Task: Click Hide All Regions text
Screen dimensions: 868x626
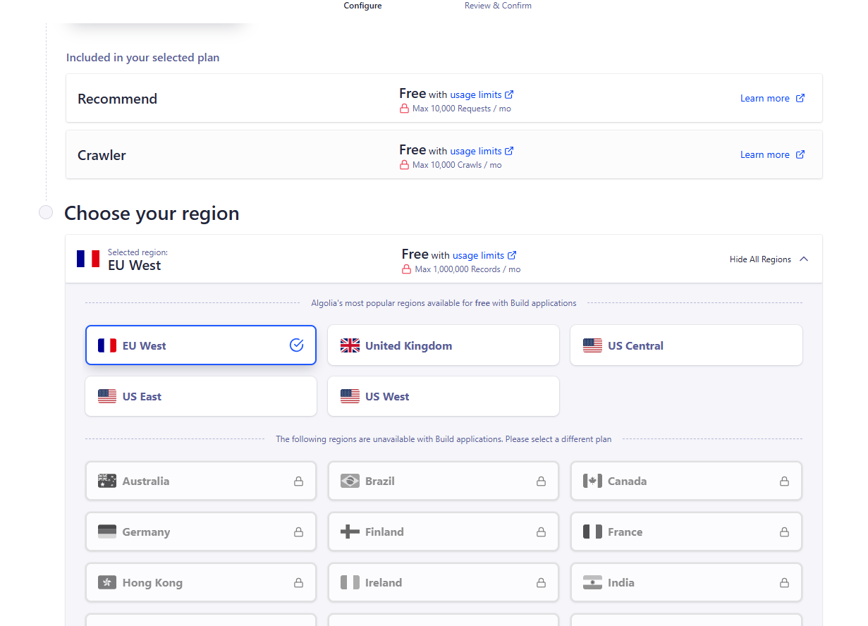Action: click(760, 259)
